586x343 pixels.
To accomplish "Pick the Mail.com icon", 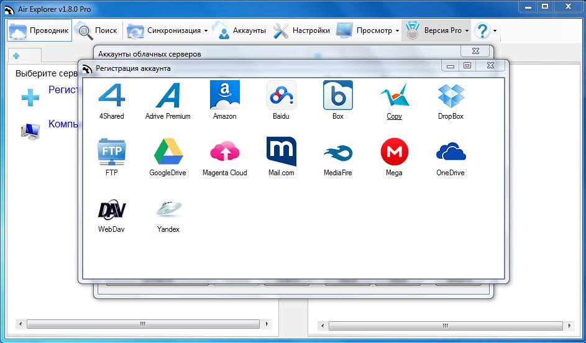I will click(281, 151).
